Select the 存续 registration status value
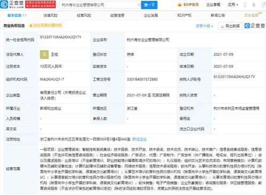 coord(130,54)
